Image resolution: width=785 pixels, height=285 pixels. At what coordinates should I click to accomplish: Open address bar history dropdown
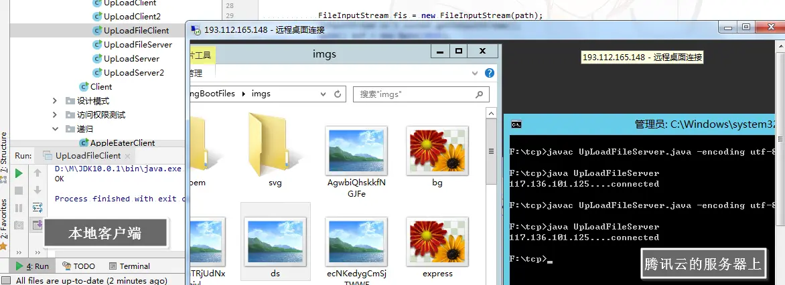(323, 94)
